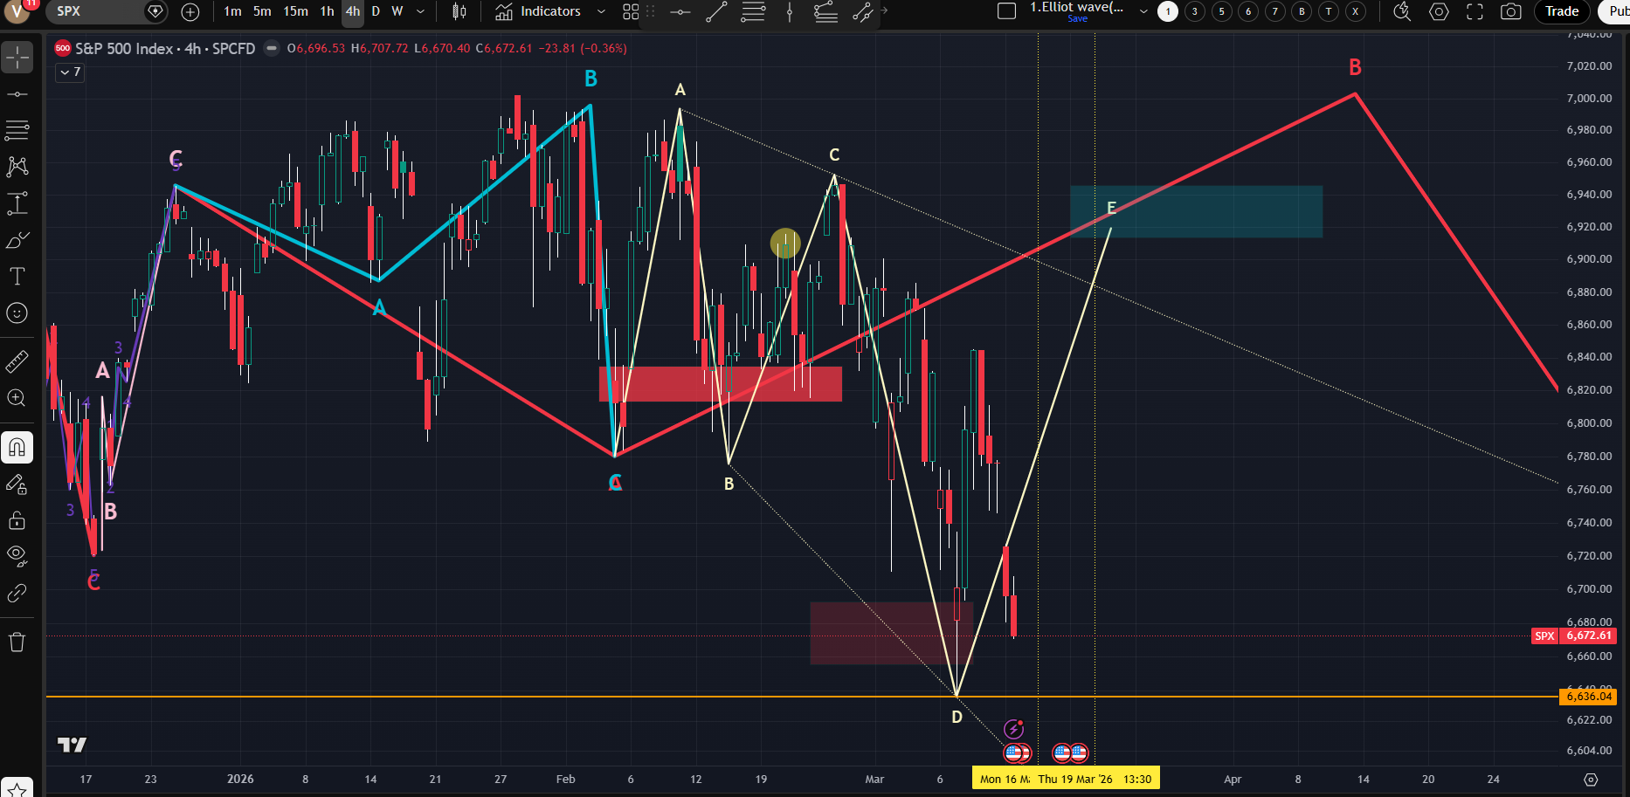The height and width of the screenshot is (797, 1630).
Task: Enter fullscreen mode
Action: pos(1475,11)
